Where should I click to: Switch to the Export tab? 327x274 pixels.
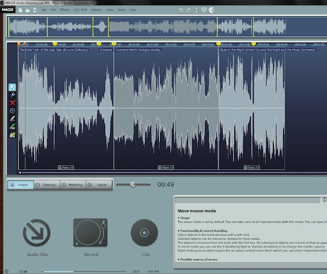pos(99,185)
